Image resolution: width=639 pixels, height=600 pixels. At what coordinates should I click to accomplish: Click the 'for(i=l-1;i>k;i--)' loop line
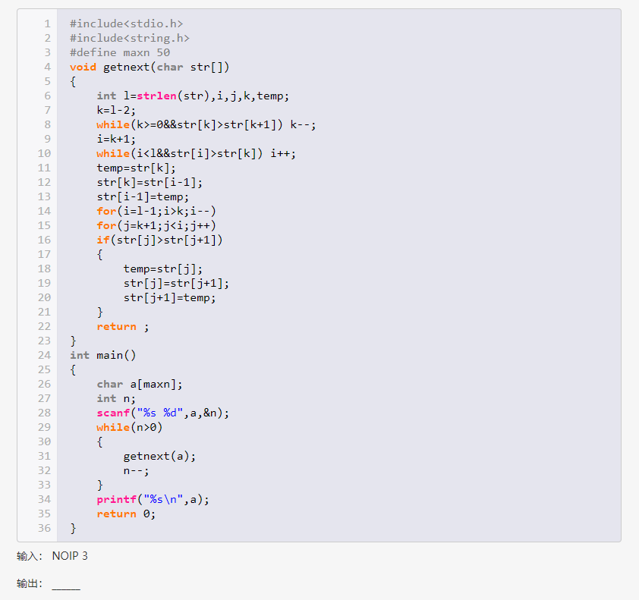(x=156, y=211)
